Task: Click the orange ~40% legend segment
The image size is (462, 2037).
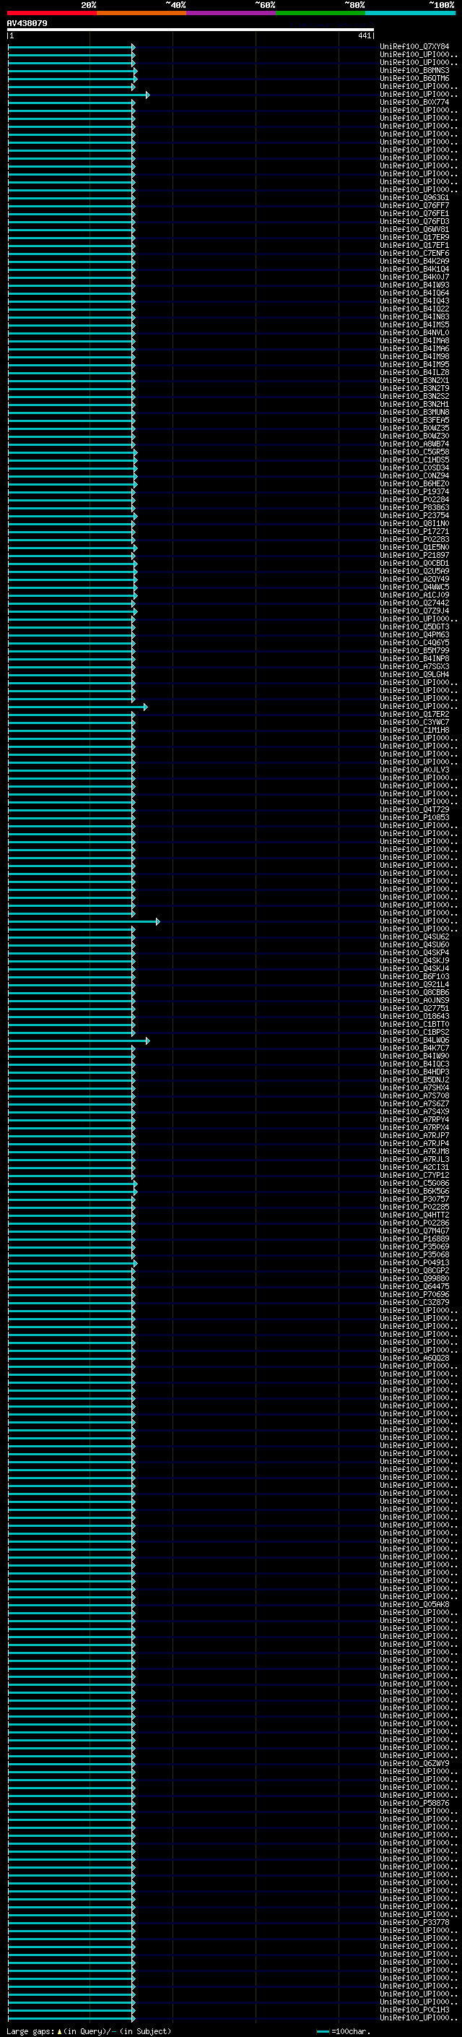Action: [141, 13]
